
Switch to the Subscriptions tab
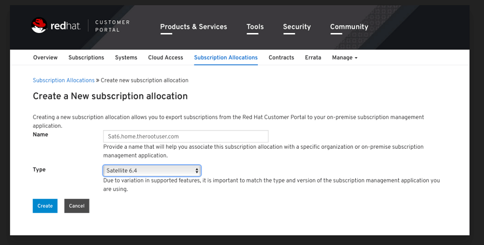coord(86,58)
